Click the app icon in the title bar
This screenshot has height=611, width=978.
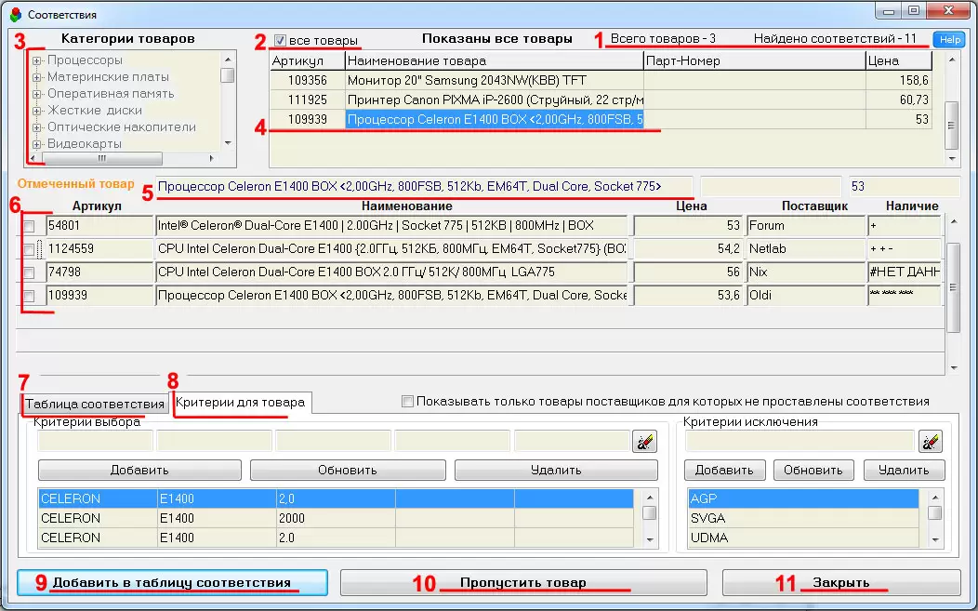tap(15, 14)
